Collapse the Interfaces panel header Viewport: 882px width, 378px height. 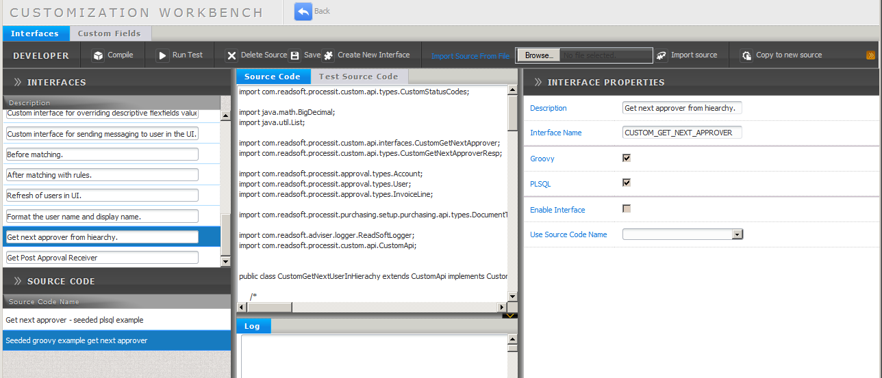[18, 82]
